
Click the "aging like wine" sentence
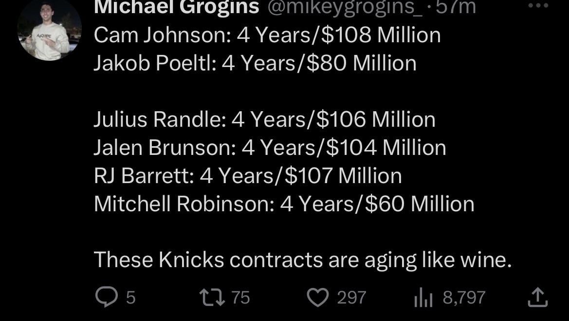(x=302, y=260)
